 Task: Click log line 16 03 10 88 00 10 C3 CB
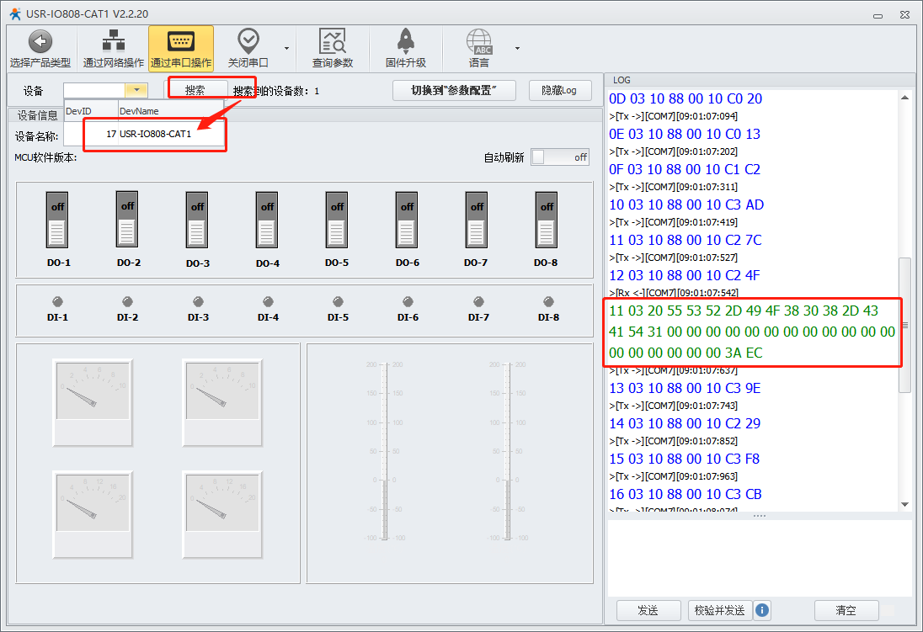click(x=686, y=494)
